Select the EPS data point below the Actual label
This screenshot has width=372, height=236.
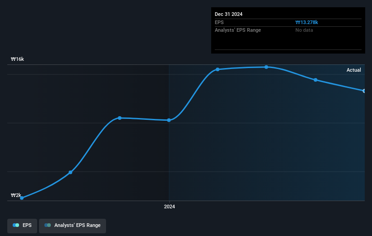click(x=315, y=80)
